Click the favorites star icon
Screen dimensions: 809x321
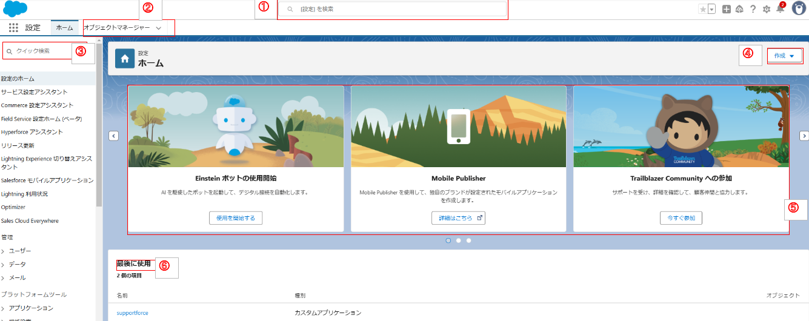tap(703, 9)
